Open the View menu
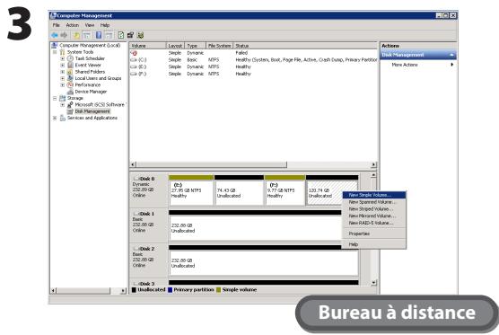The width and height of the screenshot is (499, 335). pos(90,25)
